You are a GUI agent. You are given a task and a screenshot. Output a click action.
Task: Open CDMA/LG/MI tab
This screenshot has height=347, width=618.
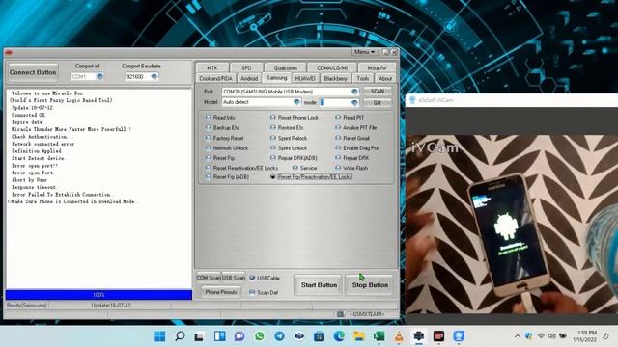point(332,67)
